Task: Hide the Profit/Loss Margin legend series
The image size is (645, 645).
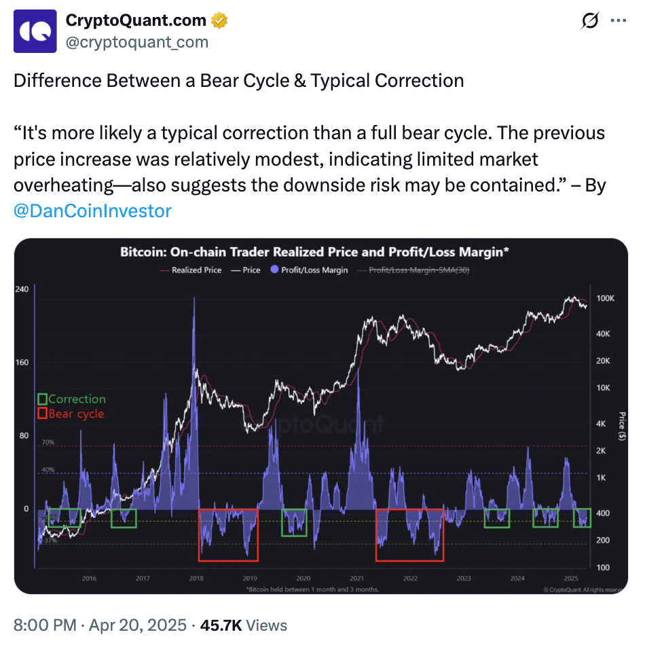Action: pos(310,270)
